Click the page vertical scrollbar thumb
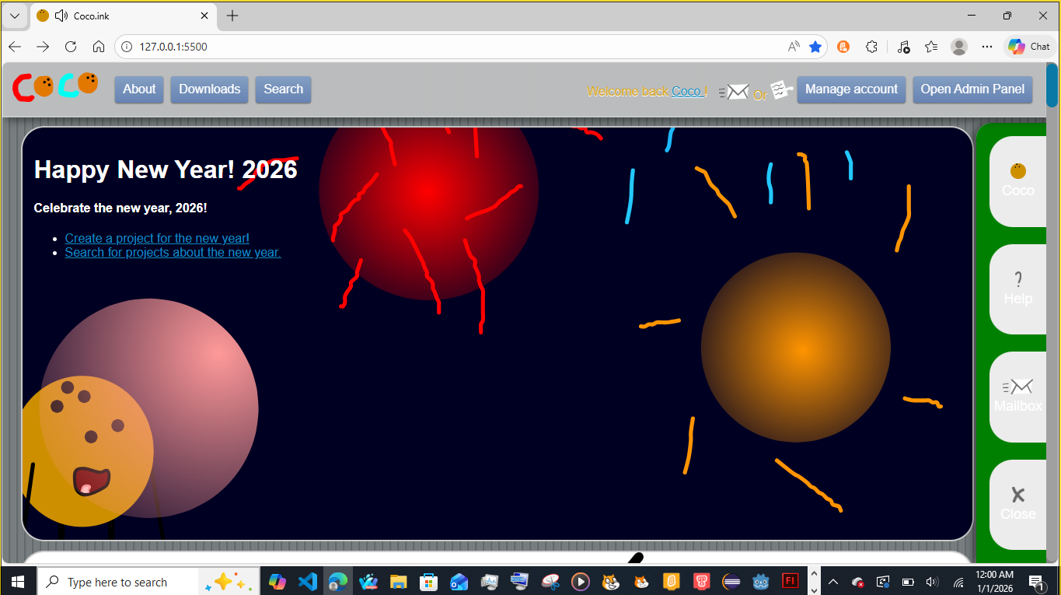Image resolution: width=1061 pixels, height=595 pixels. click(1052, 86)
